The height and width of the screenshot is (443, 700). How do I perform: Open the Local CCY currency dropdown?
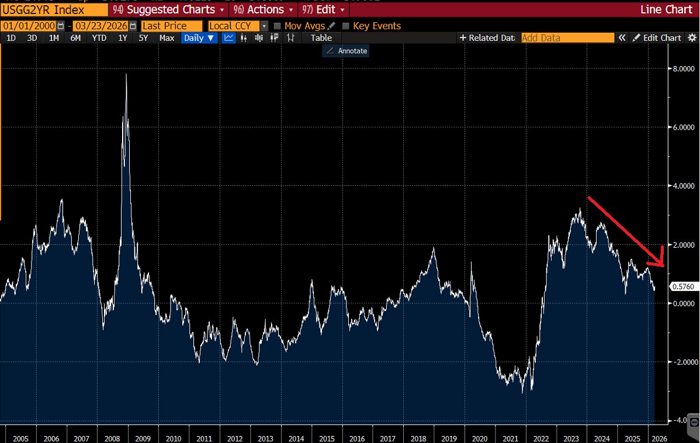264,26
